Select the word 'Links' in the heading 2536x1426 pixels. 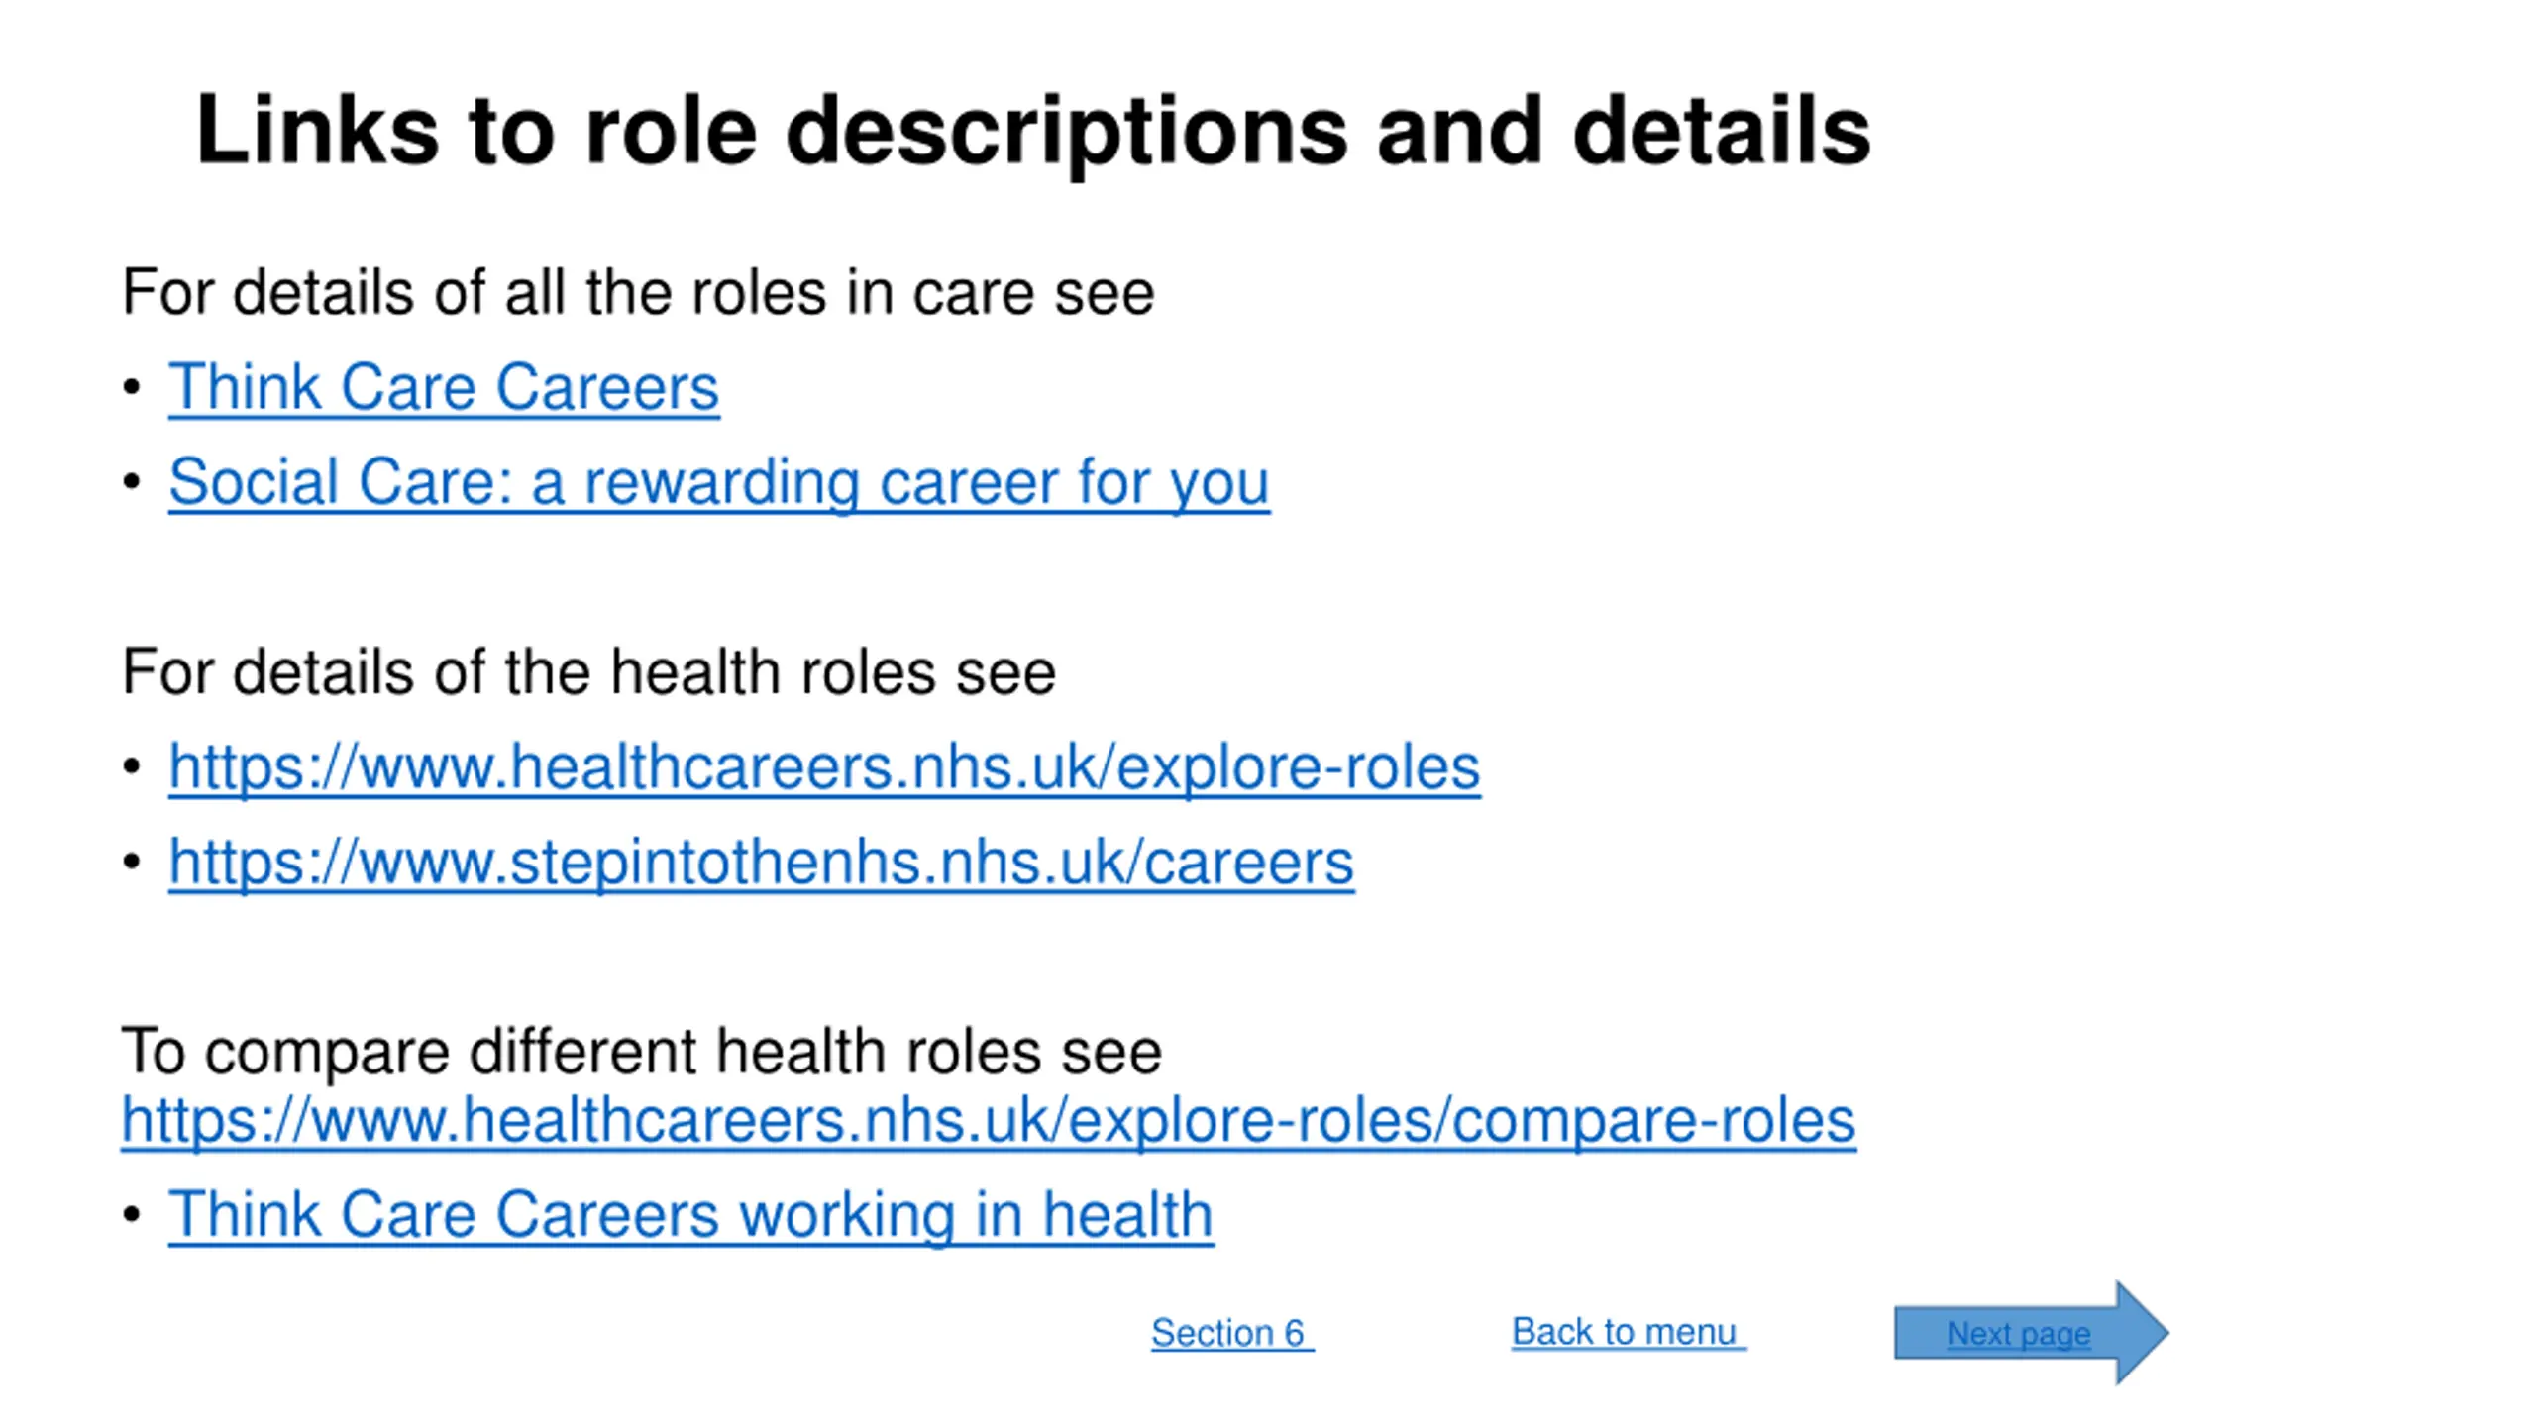(x=317, y=130)
